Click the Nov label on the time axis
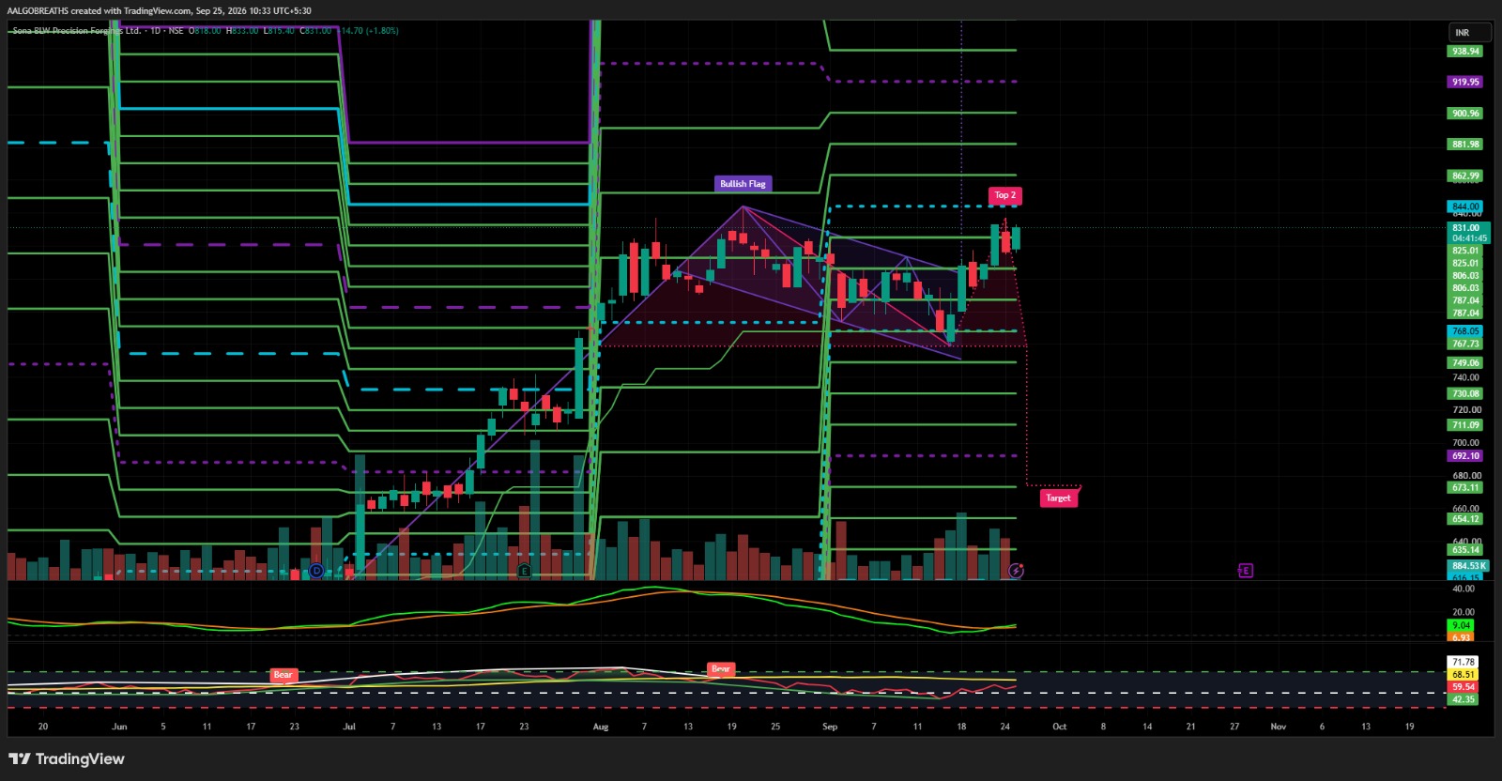This screenshot has height=781, width=1502. pyautogui.click(x=1278, y=727)
